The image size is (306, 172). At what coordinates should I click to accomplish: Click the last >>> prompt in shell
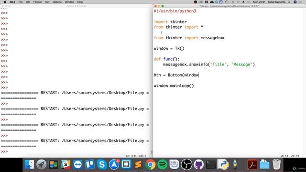[x=4, y=151]
